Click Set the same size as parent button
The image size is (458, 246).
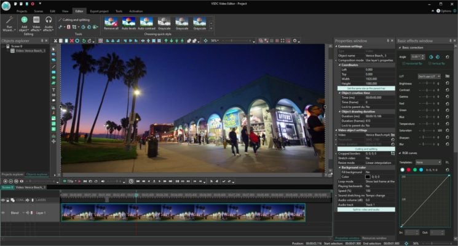point(366,88)
